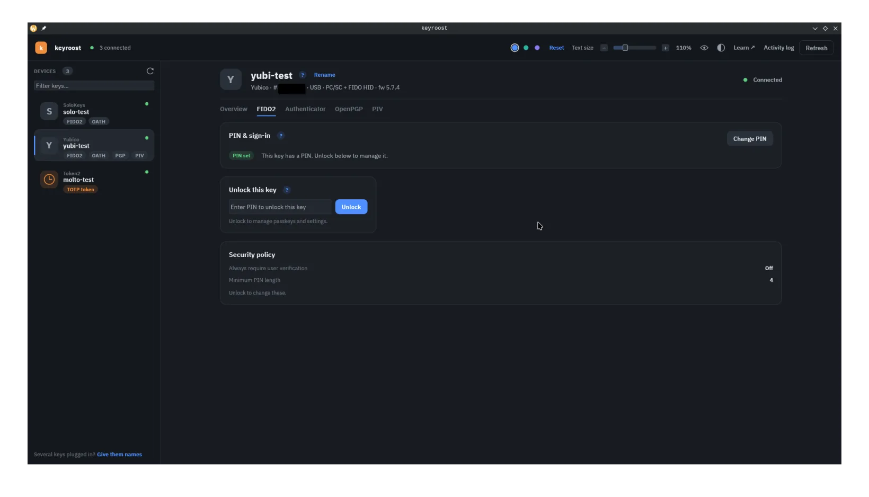Toggle the eye visibility icon in the header

pos(704,48)
